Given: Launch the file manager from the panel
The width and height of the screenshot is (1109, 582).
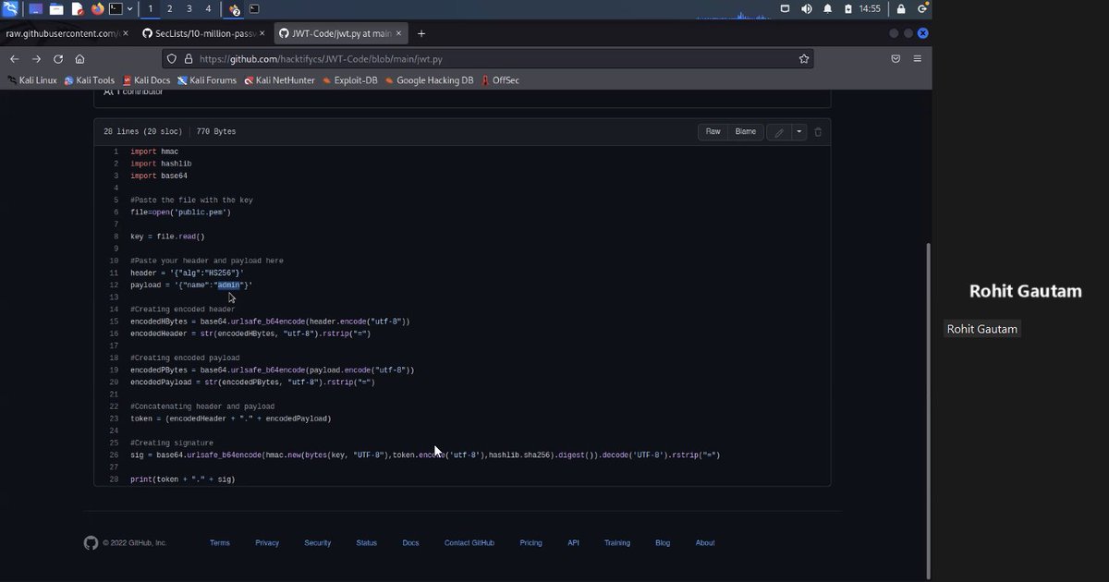Looking at the screenshot, I should pyautogui.click(x=56, y=9).
